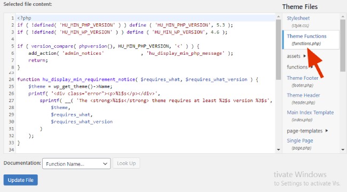Expand the assets folder arrow

coord(304,56)
